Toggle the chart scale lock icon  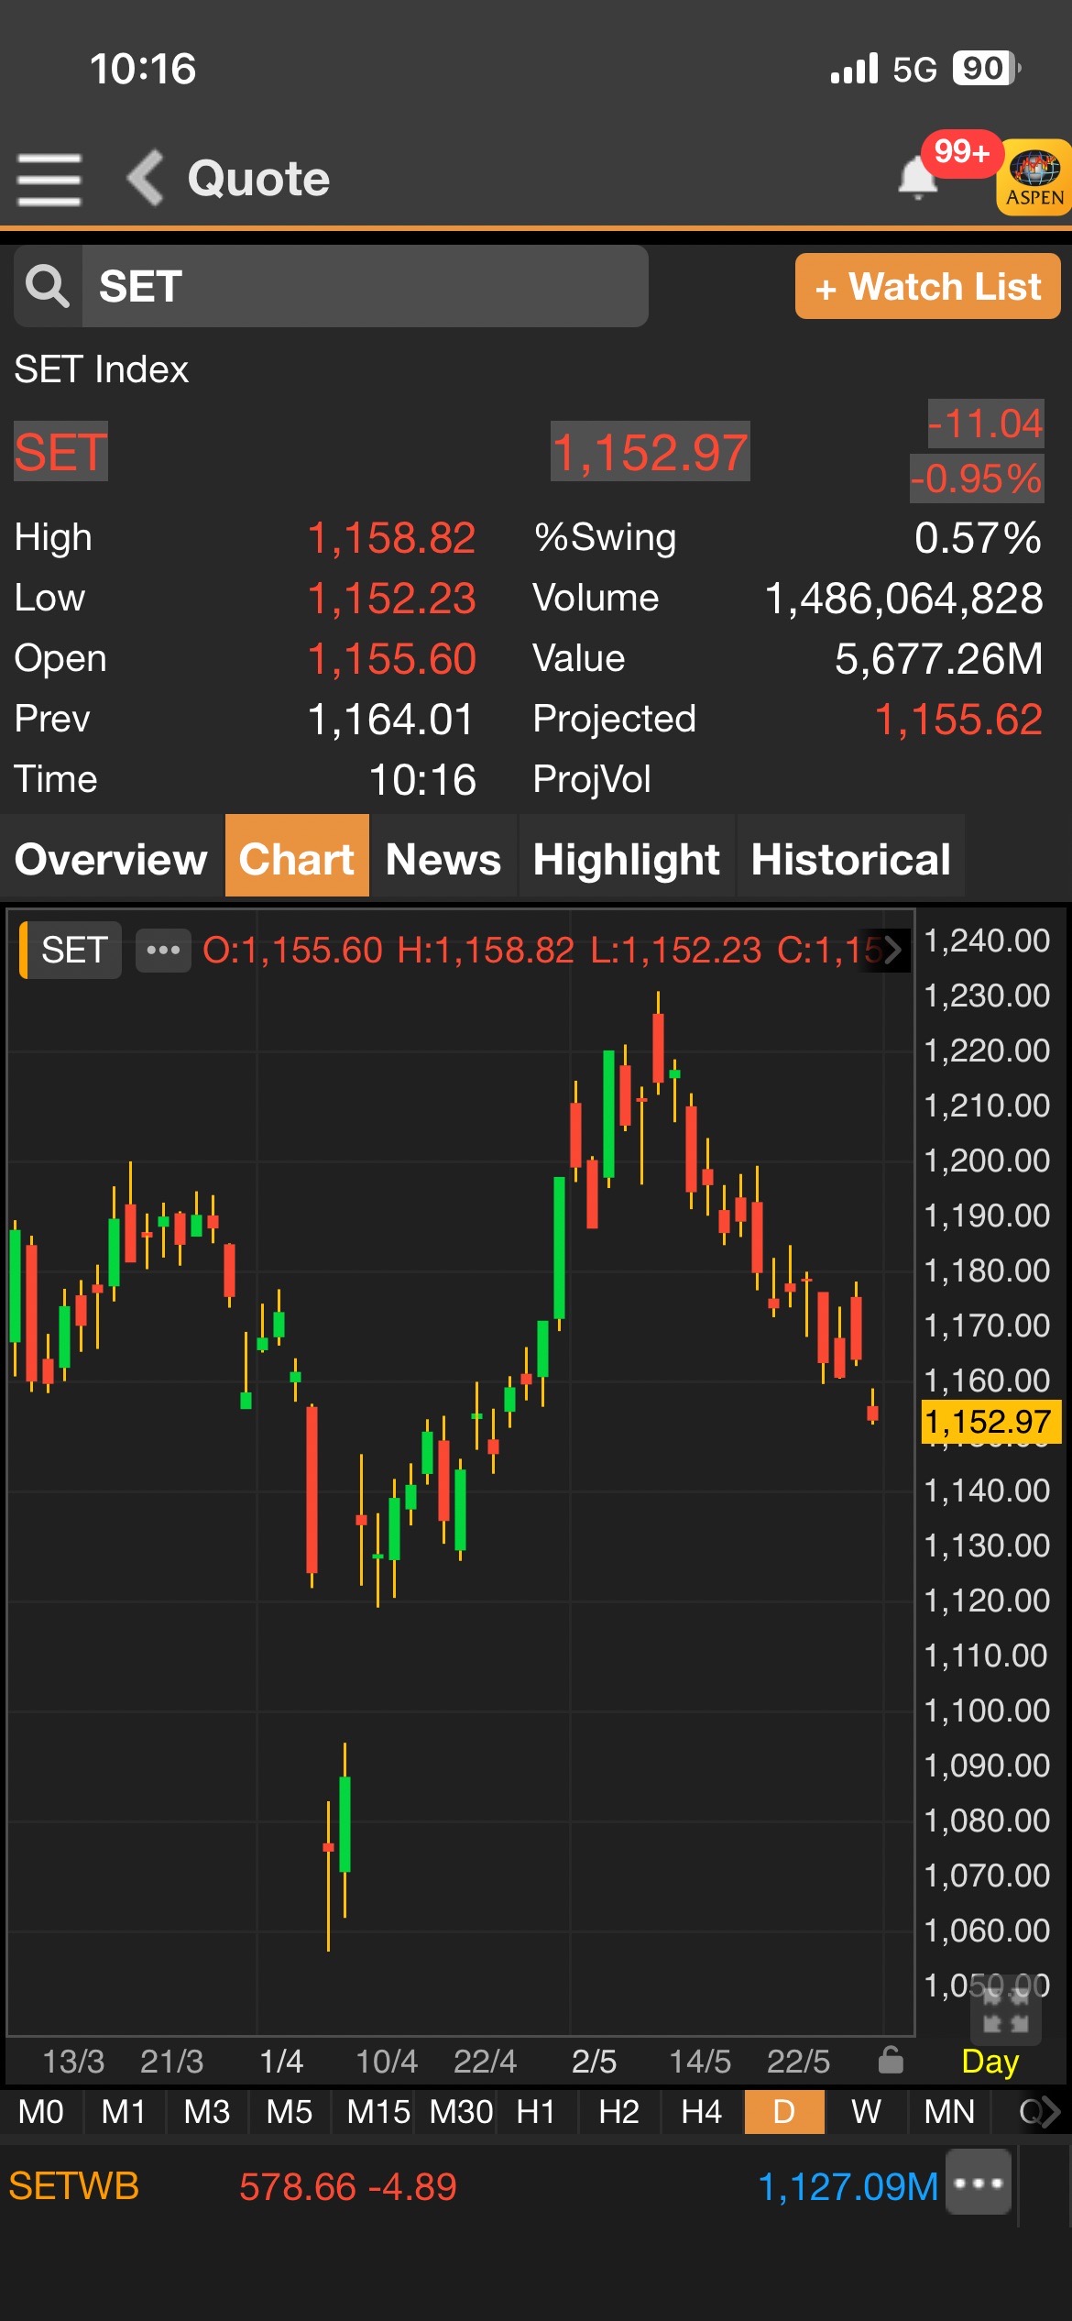[x=891, y=2061]
